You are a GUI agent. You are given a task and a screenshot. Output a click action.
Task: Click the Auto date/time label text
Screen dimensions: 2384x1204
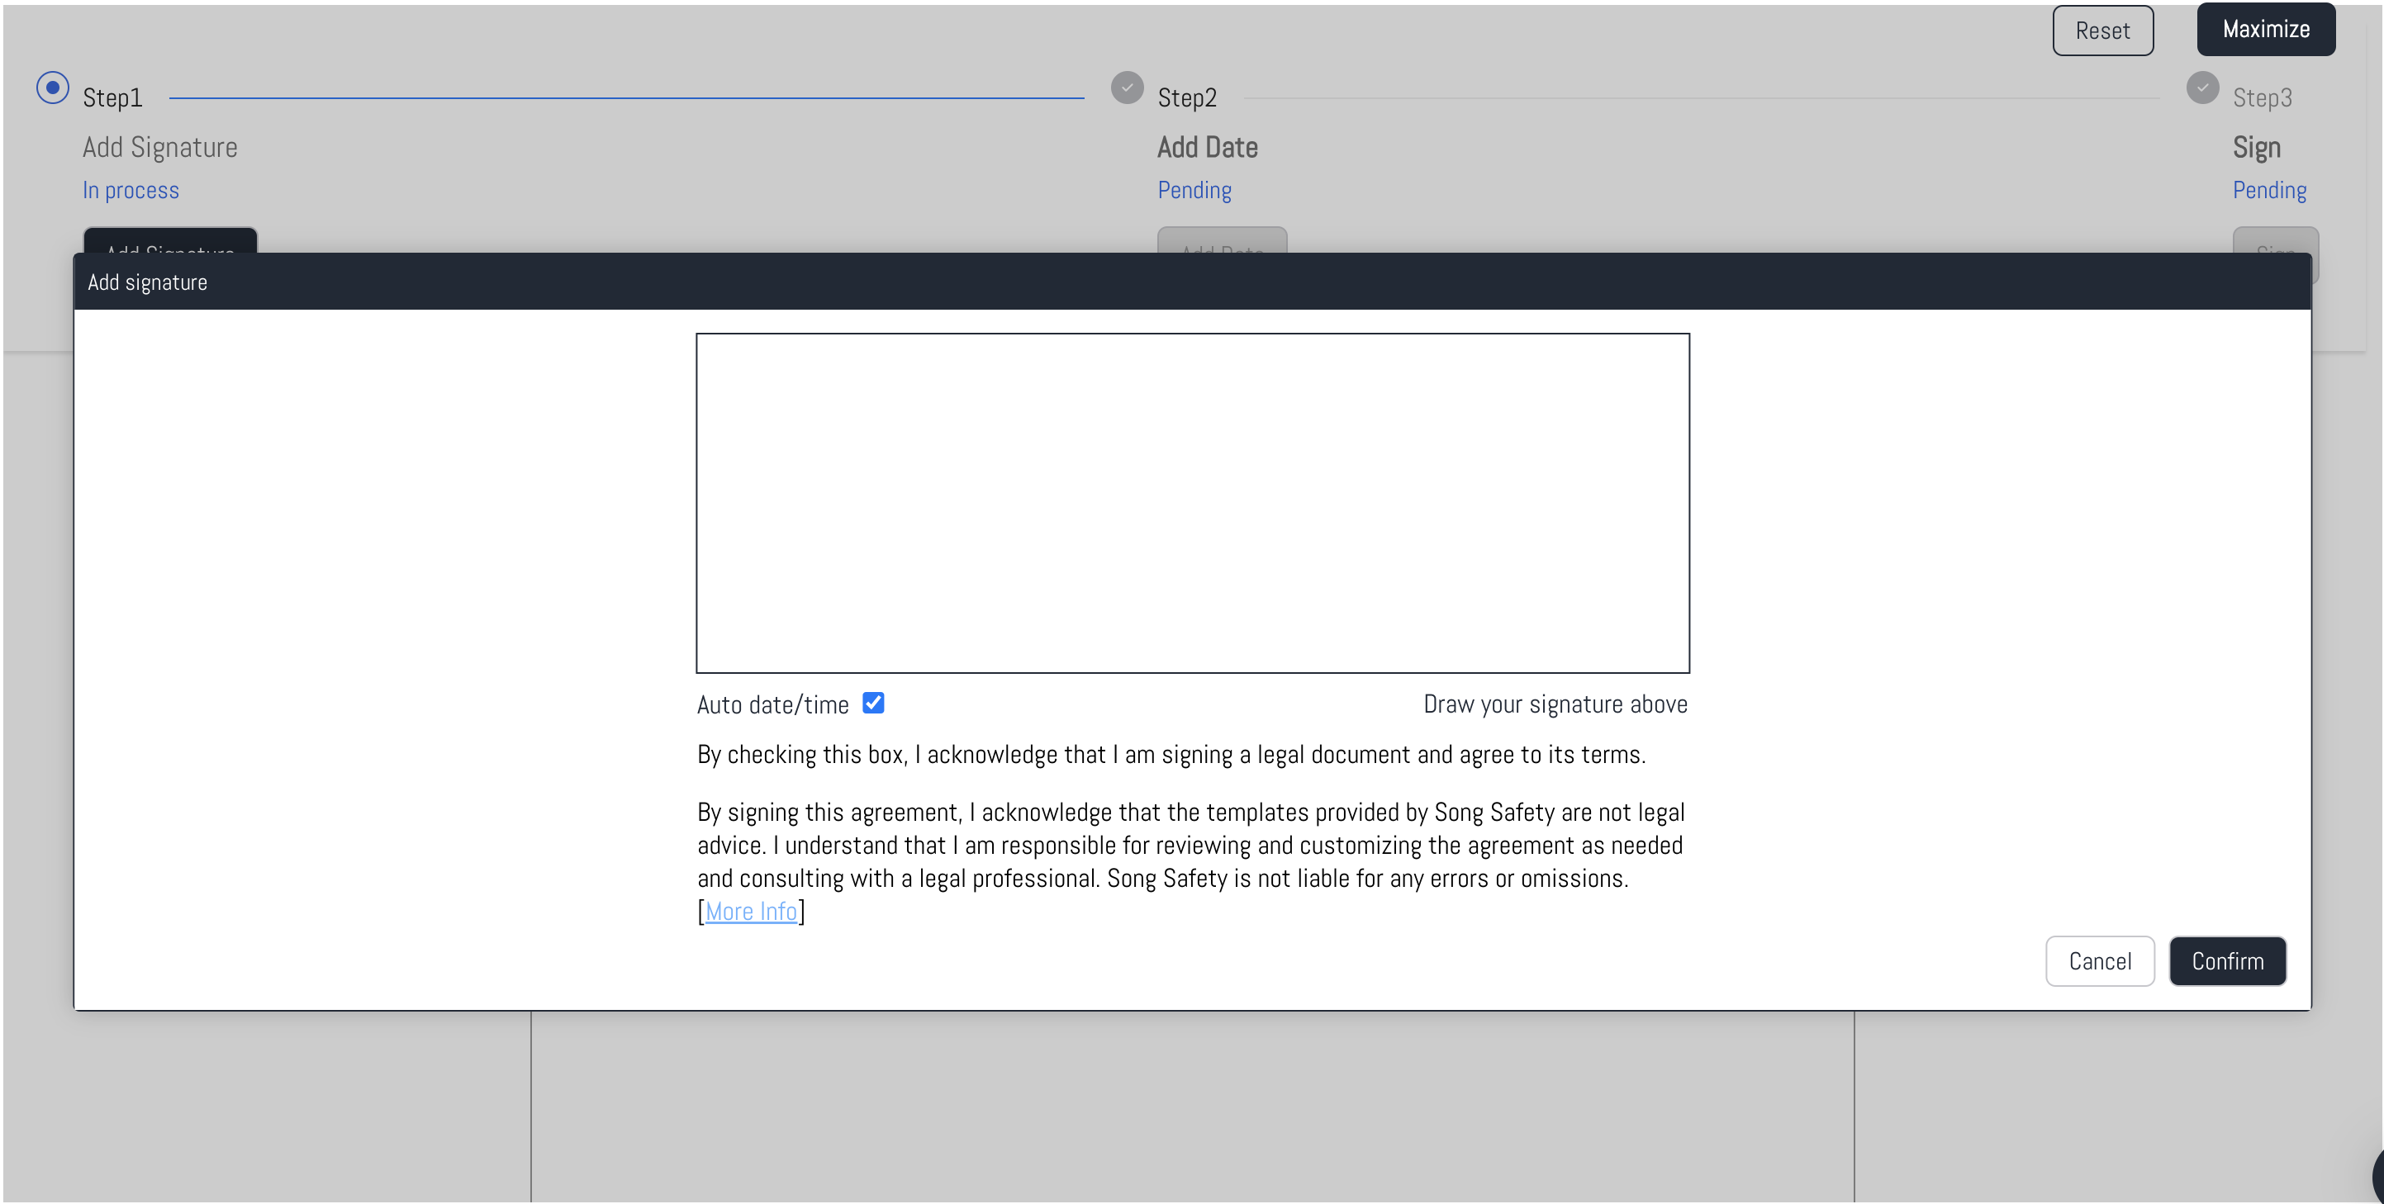tap(772, 705)
